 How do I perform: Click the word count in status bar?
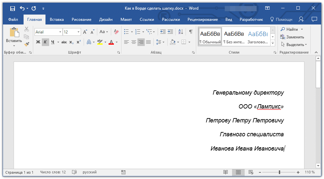(x=53, y=172)
